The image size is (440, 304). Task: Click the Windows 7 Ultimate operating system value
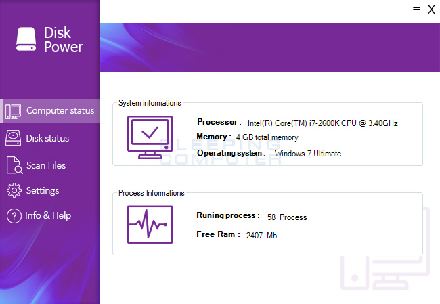click(307, 154)
